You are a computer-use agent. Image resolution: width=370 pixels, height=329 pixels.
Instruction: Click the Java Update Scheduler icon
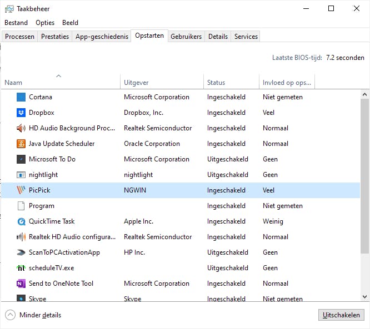coord(21,144)
